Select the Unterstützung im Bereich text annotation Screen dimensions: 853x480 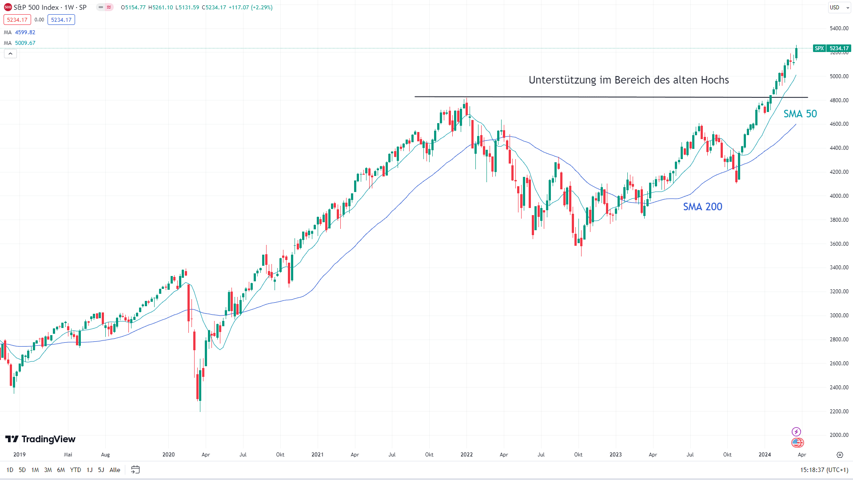629,80
